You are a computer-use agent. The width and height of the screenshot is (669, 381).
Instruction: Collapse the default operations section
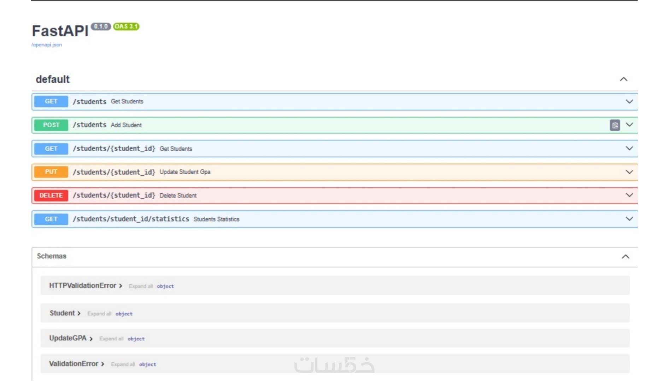click(624, 79)
